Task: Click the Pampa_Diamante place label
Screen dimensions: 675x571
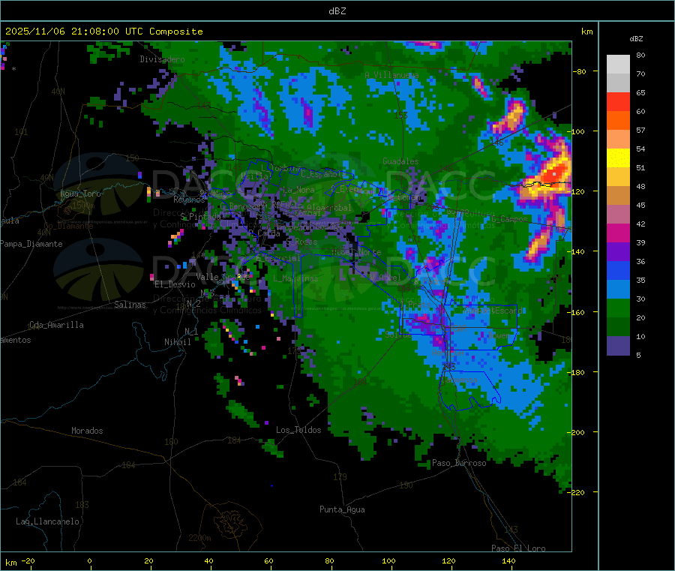Action: tap(31, 244)
